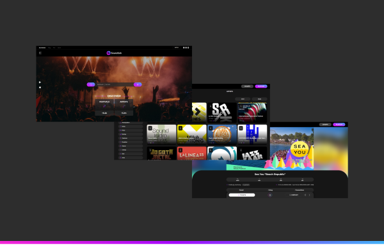384x248 pixels.
Task: Click the SoundHub logo
Action: tap(114, 53)
